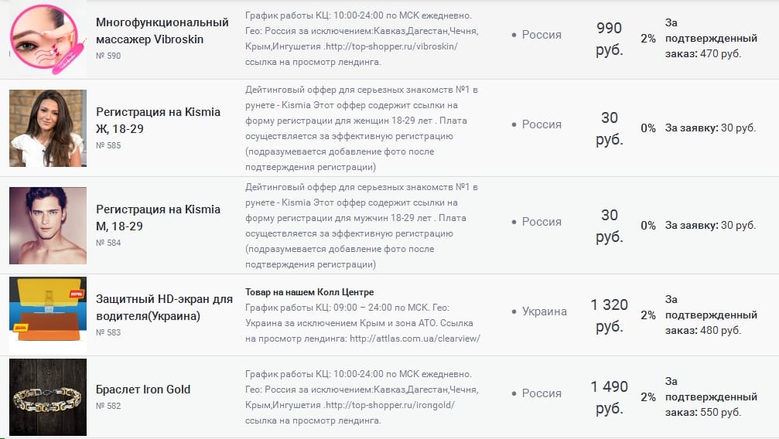Select the Kismia men's registration photo thumbnail
Viewport: 779px width, 439px height.
click(x=48, y=226)
